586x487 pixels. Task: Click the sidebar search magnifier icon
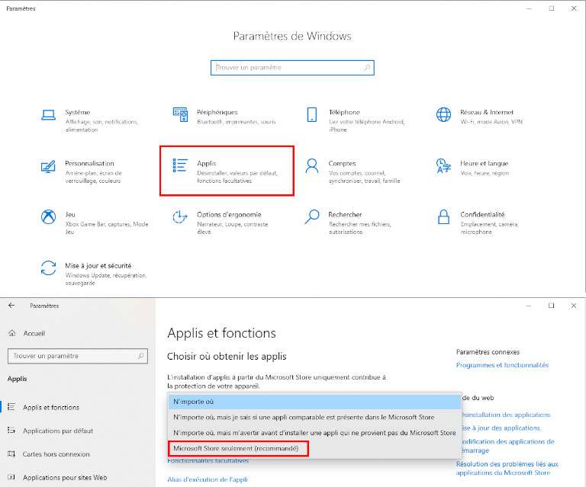(x=140, y=356)
